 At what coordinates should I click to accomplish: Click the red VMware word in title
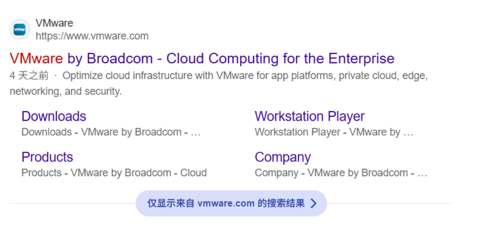[36, 59]
